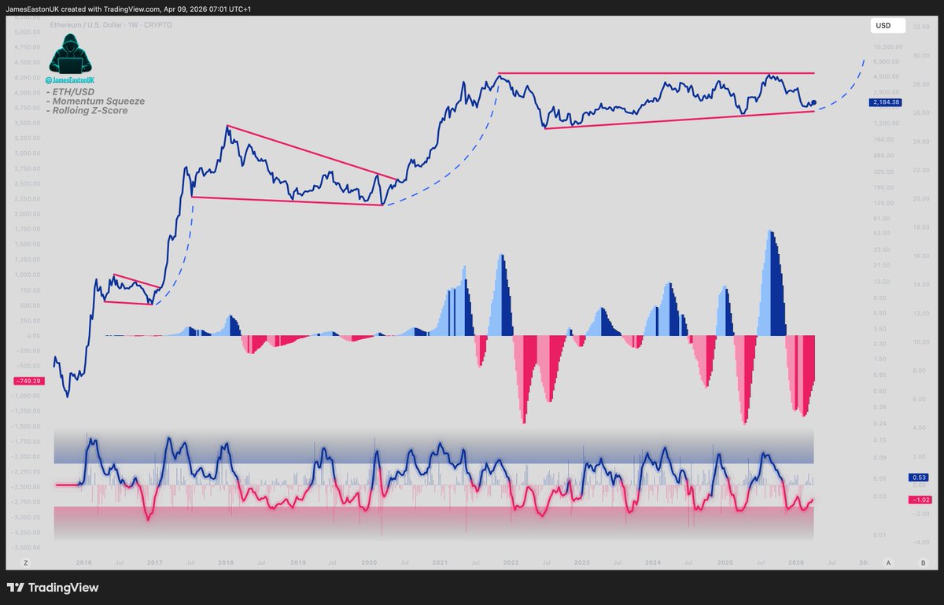Click the 1,200.00 price scale label

tap(887, 124)
